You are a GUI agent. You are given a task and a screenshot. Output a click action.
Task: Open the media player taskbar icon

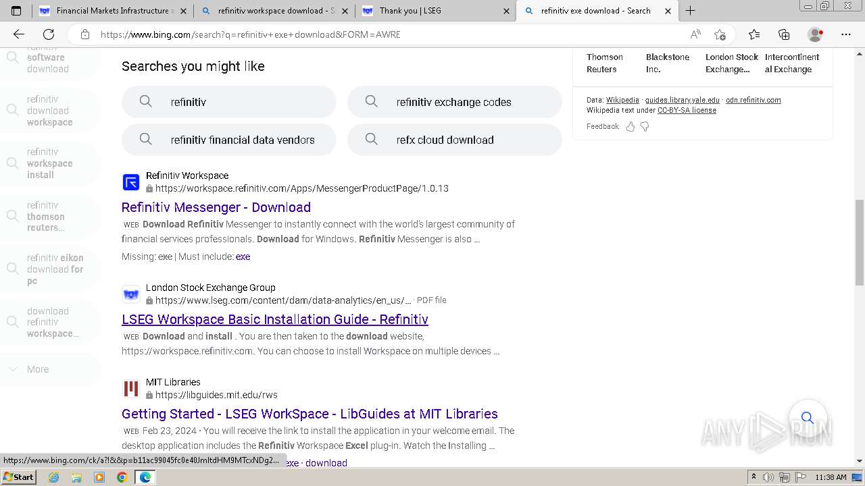pos(99,477)
